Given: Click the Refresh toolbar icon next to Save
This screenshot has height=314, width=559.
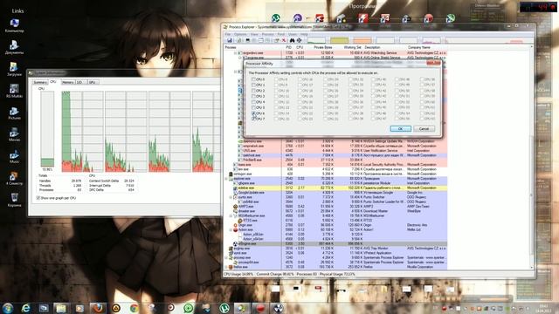Looking at the screenshot, I should [238, 41].
